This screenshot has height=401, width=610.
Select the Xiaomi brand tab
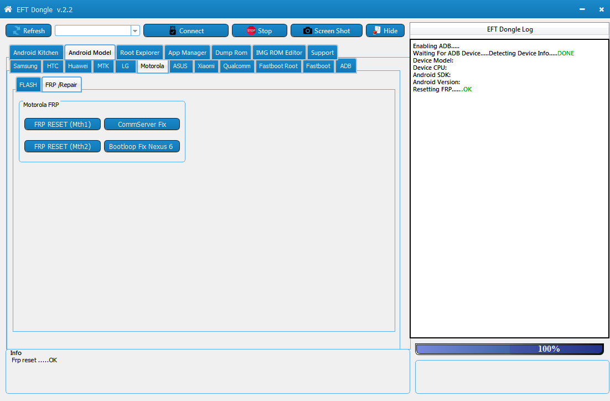[206, 66]
